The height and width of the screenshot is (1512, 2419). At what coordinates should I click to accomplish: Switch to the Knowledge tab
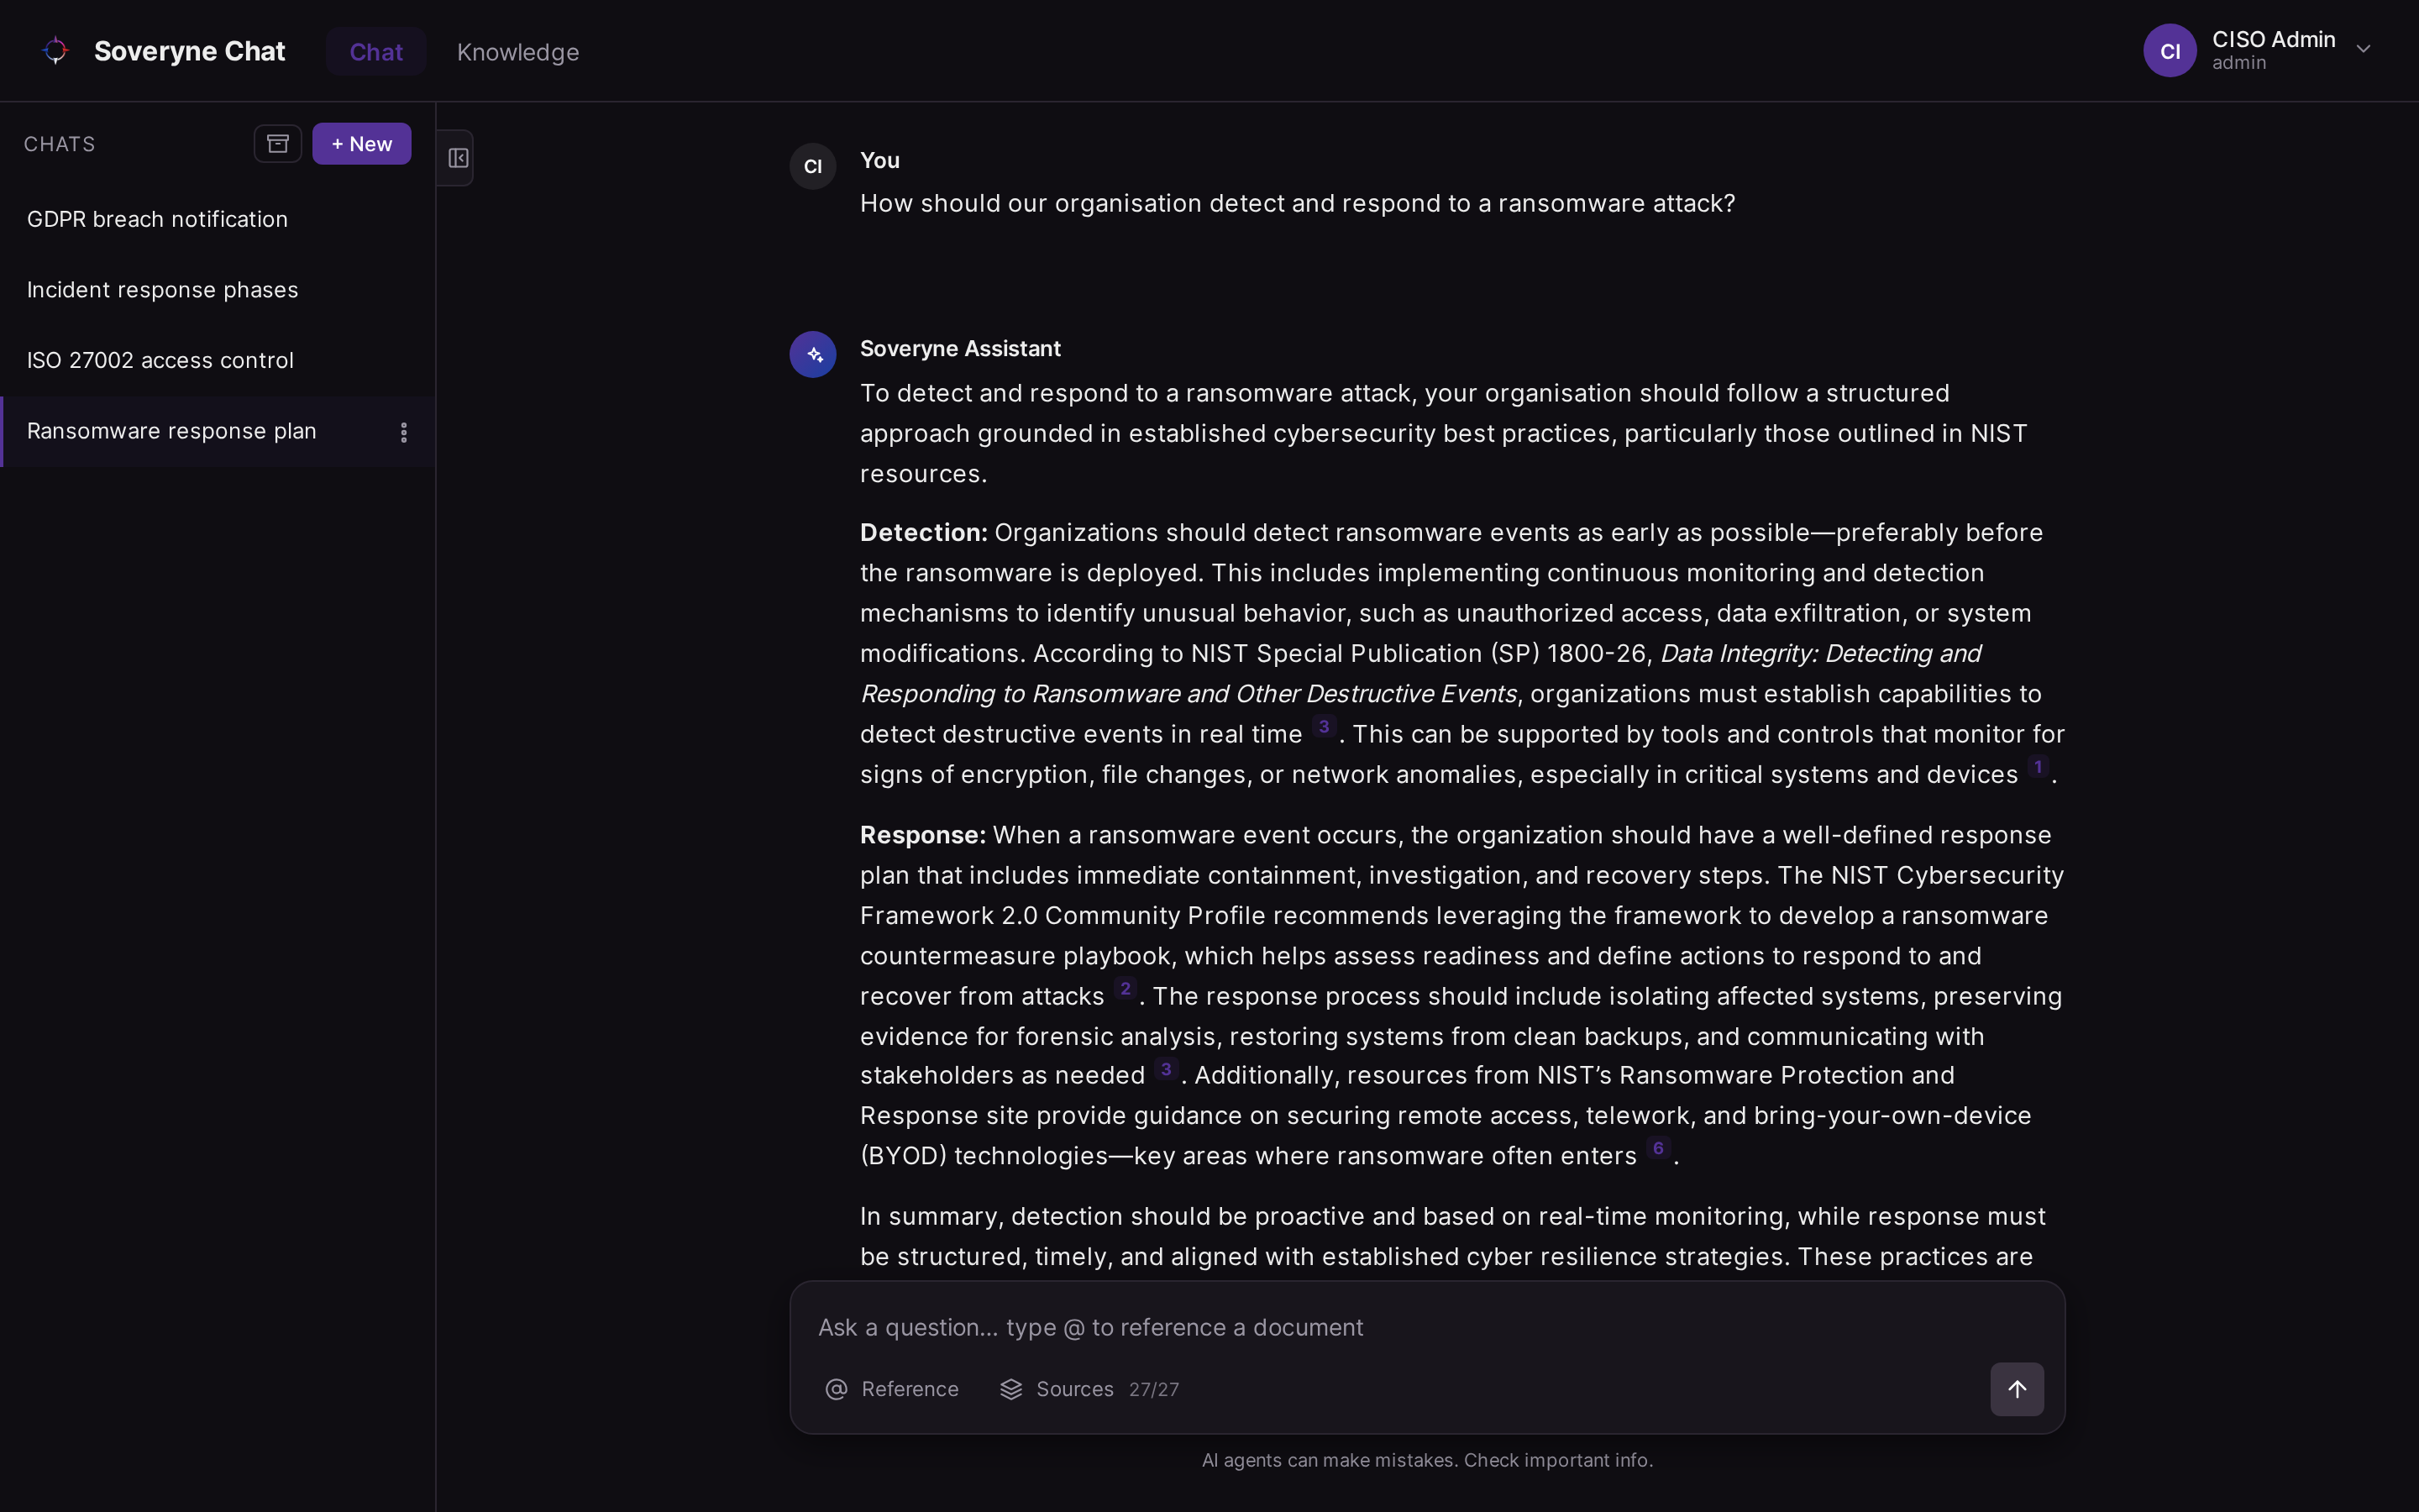(517, 52)
